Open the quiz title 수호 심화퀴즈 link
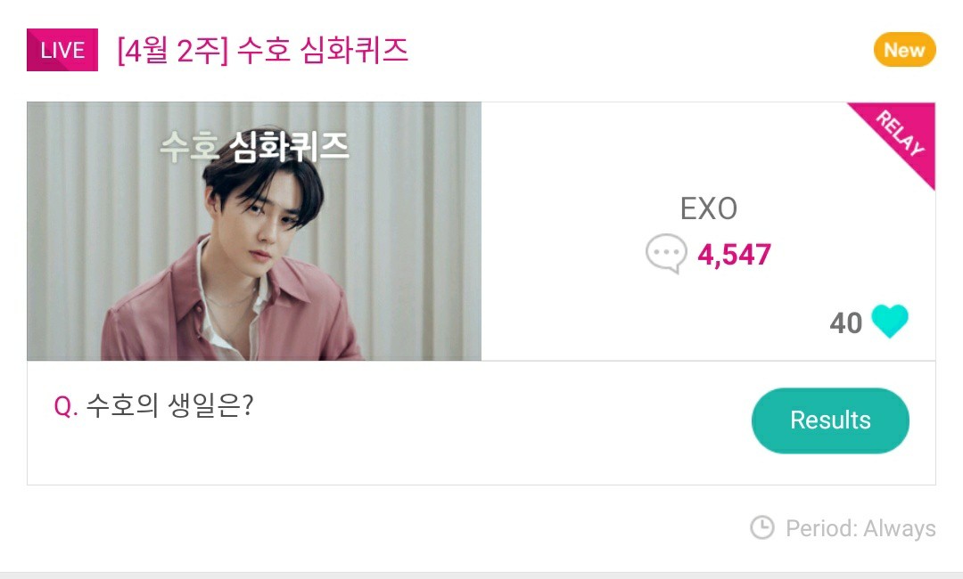Screen dimensions: 963x579 click(x=323, y=50)
